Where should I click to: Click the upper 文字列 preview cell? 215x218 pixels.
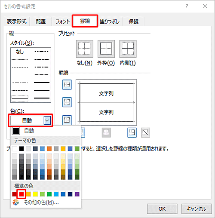pyautogui.click(x=106, y=93)
